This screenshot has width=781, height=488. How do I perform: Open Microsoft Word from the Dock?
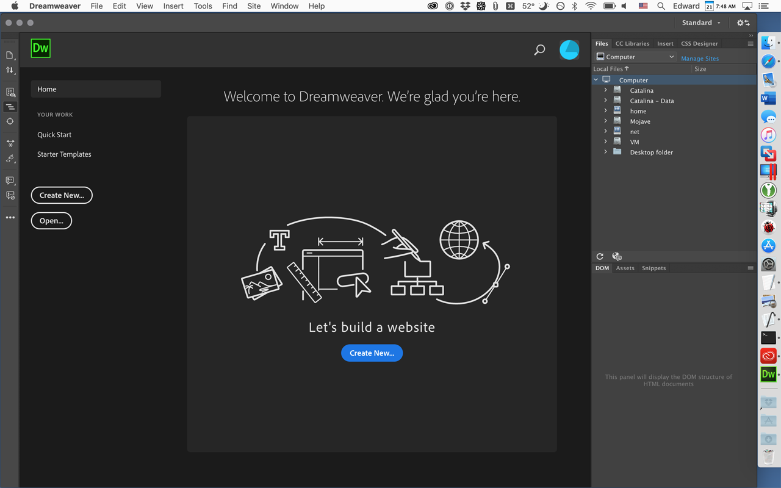(x=768, y=98)
